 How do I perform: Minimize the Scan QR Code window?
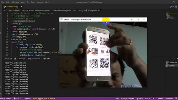pyautogui.click(x=132, y=19)
